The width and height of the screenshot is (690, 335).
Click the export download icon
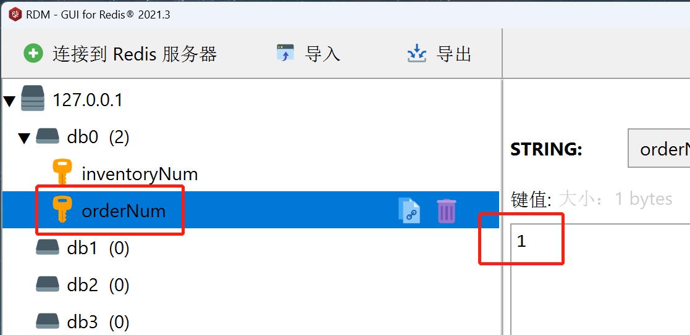[417, 53]
